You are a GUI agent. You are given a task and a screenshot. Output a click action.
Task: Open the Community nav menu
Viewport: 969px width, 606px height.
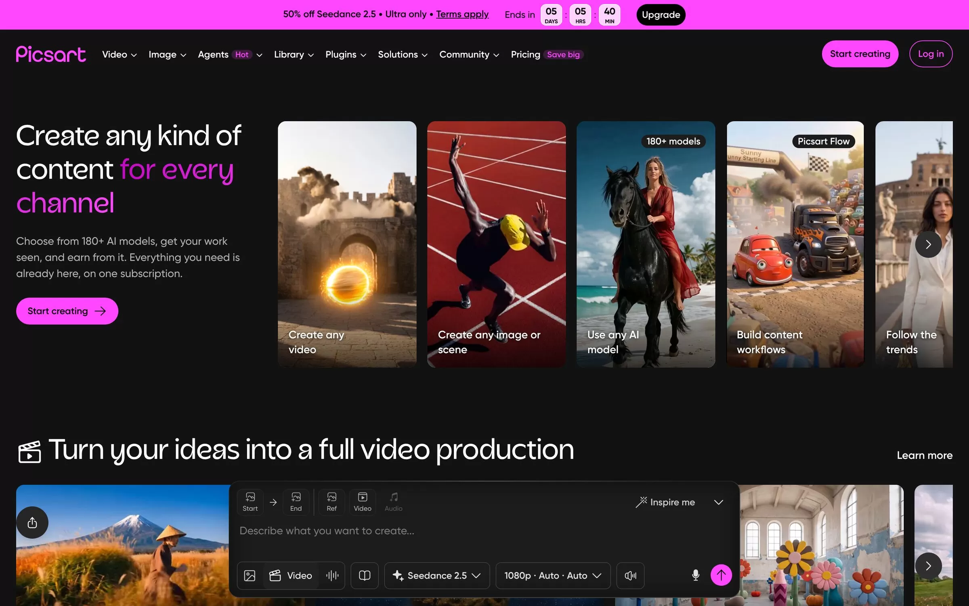click(469, 54)
